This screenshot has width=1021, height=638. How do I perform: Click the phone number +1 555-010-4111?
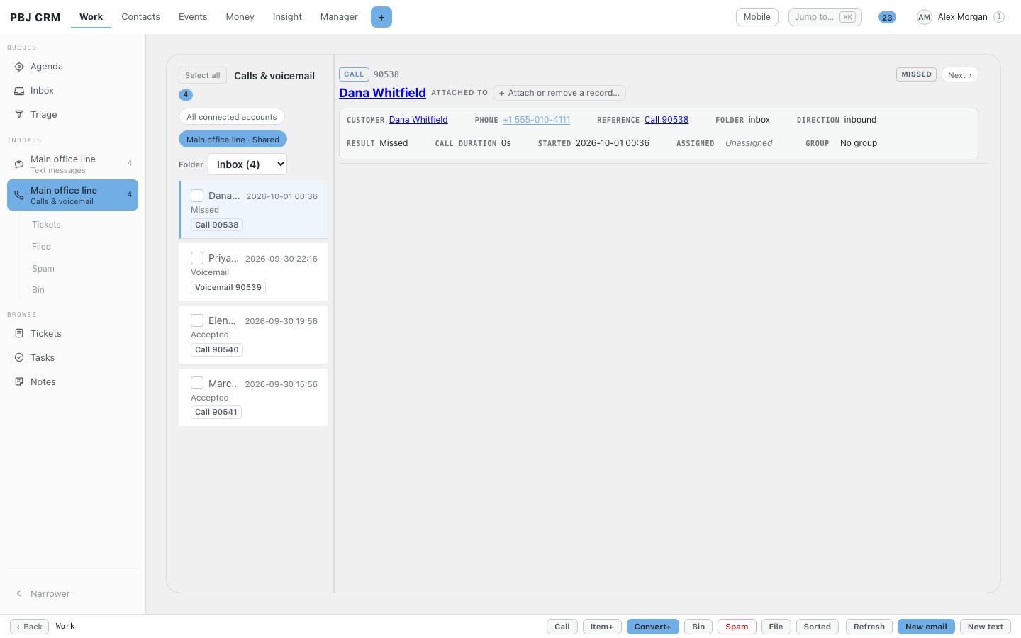pyautogui.click(x=537, y=120)
